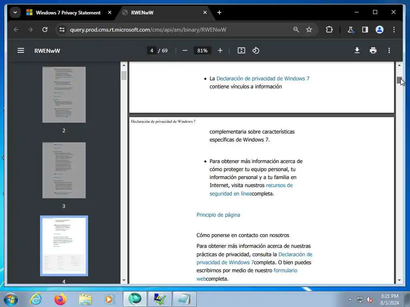410x307 pixels.
Task: Click the address bar URL
Action: click(148, 30)
